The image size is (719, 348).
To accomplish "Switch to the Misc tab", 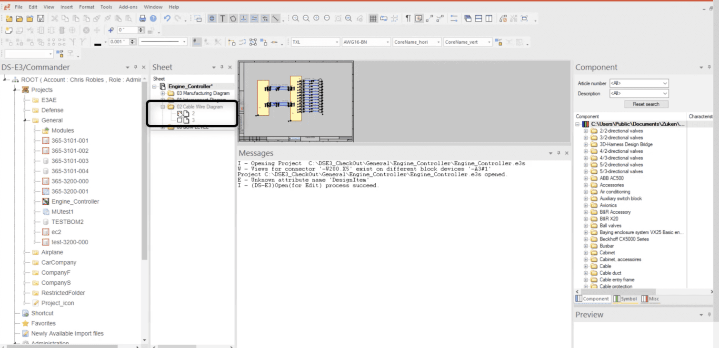I will click(x=650, y=299).
